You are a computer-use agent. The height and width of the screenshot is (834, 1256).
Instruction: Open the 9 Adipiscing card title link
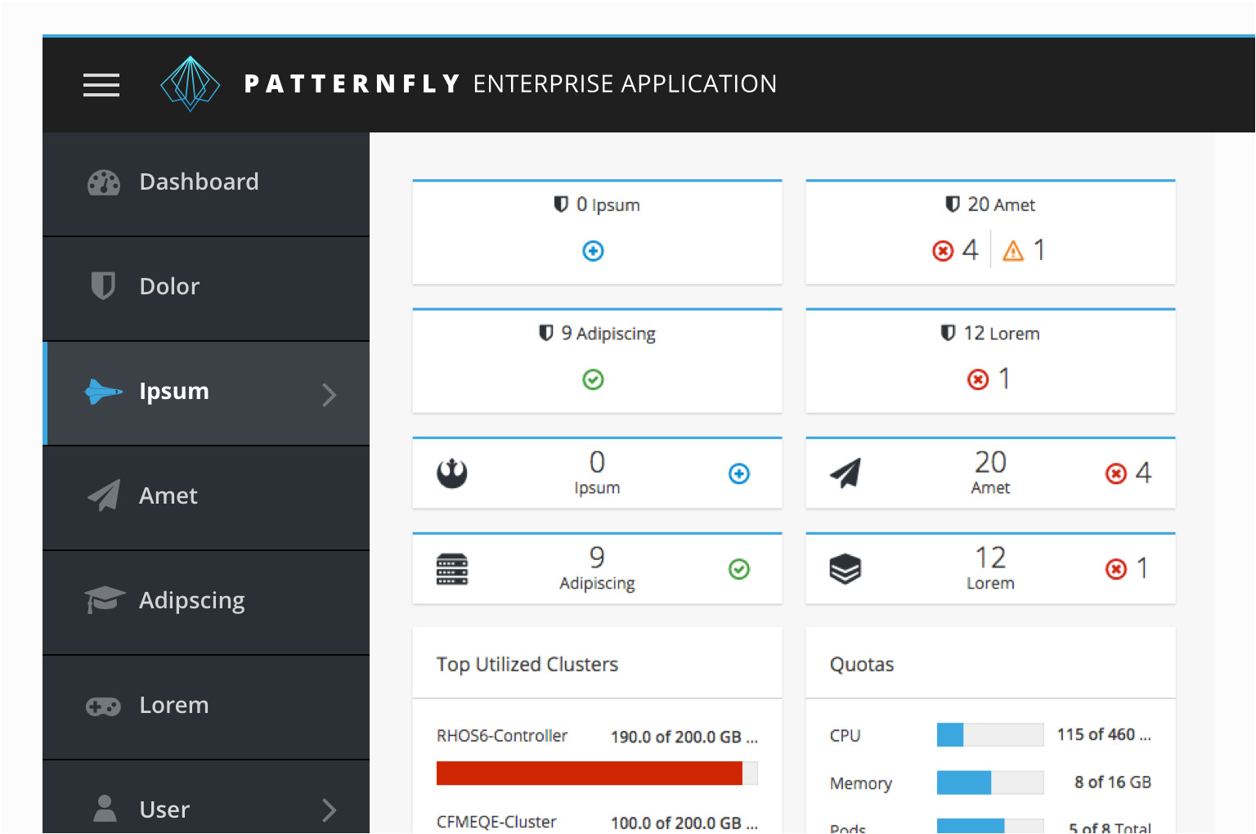608,334
